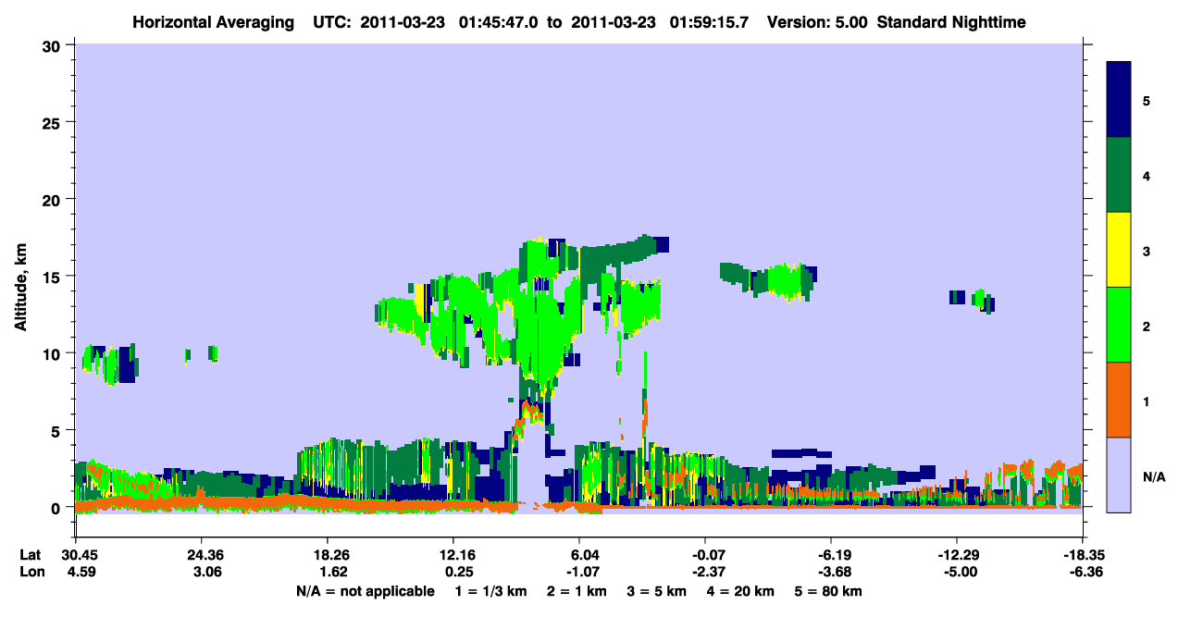
Task: Click legend text '1 = 1/3 km'
Action: 491,591
